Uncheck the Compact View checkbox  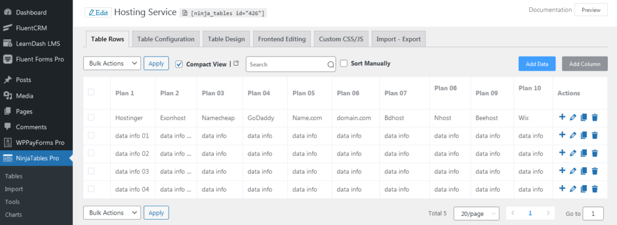(x=179, y=64)
